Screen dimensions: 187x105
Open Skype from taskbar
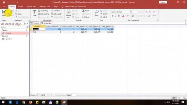[x=10, y=102]
